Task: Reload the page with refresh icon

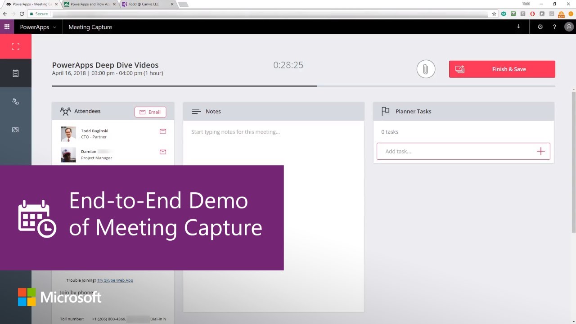Action: [x=22, y=14]
